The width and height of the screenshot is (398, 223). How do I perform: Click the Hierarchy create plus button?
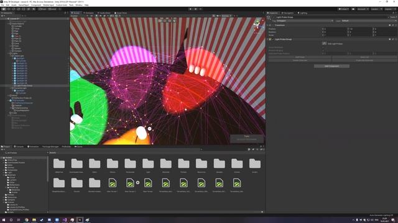click(2, 15)
